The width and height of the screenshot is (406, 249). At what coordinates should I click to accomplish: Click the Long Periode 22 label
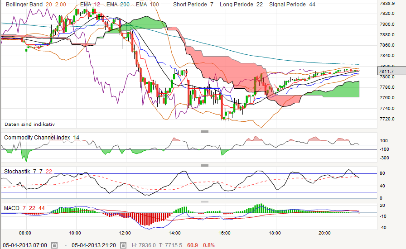pyautogui.click(x=241, y=5)
